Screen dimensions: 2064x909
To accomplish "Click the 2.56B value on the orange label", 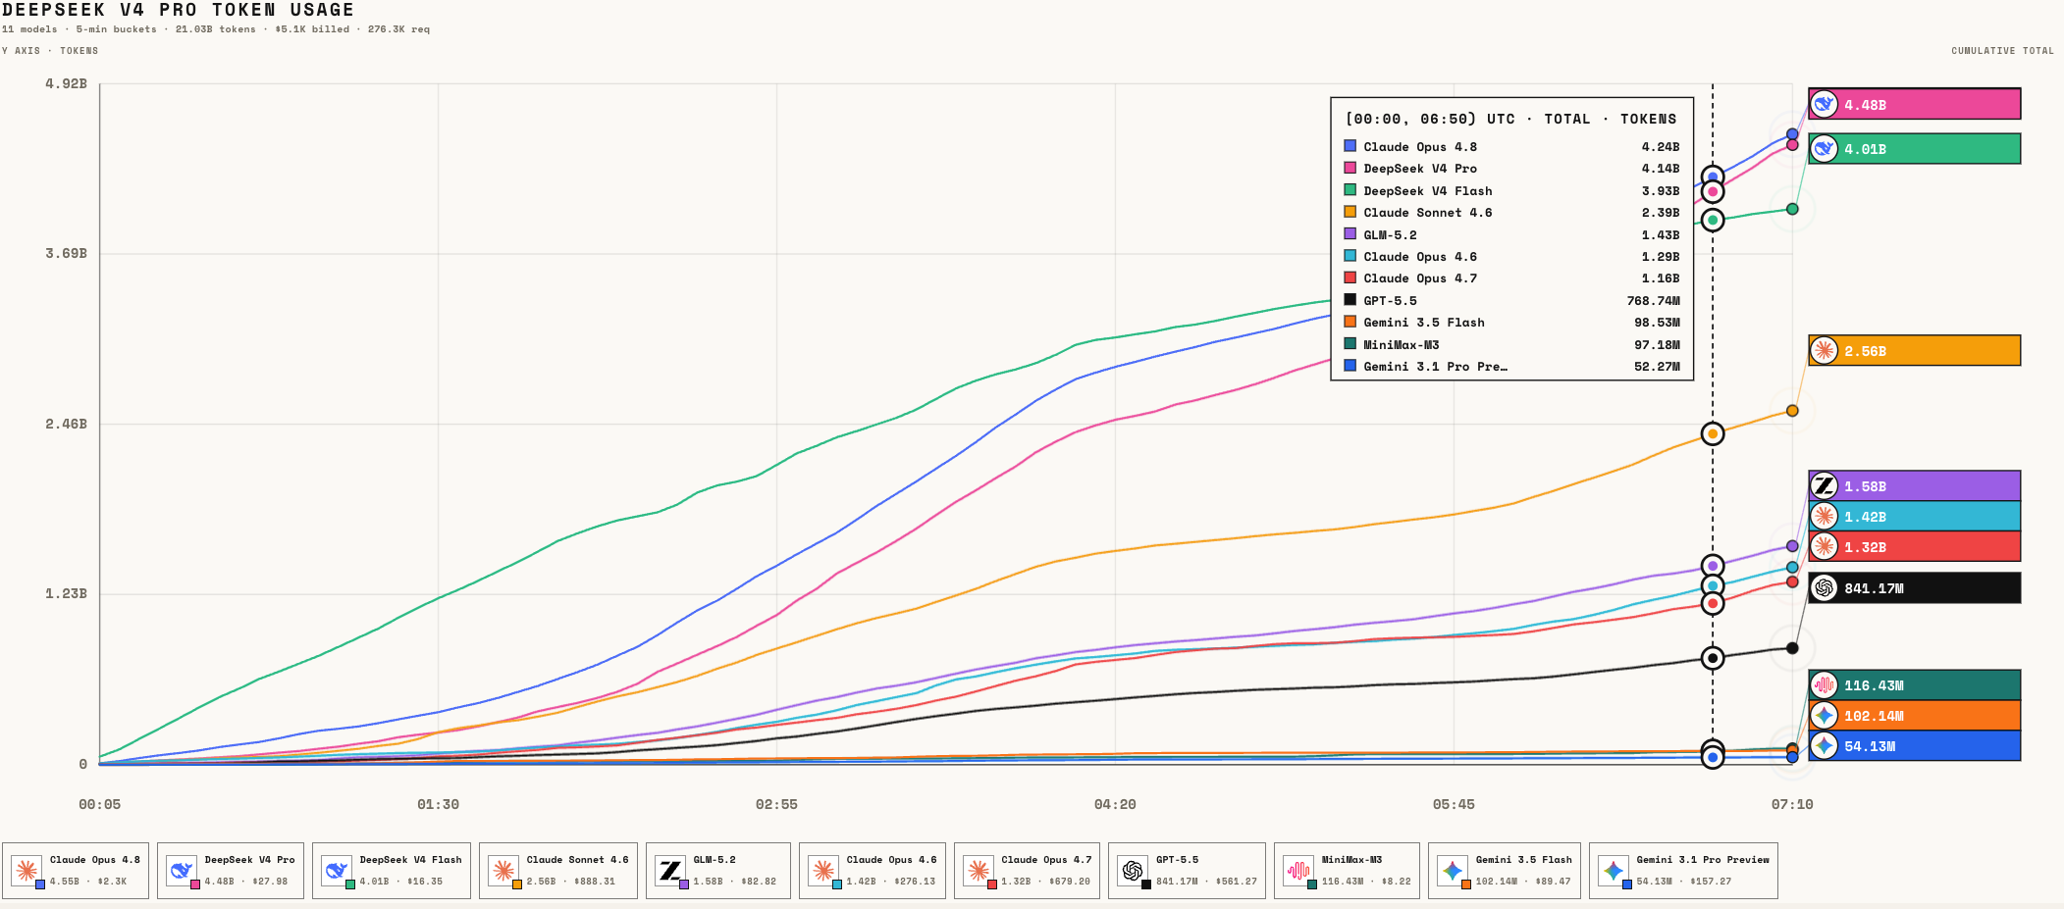I will (x=1865, y=351).
